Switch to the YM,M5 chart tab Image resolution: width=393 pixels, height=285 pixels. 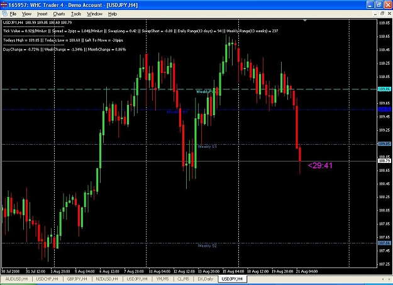tap(162, 279)
